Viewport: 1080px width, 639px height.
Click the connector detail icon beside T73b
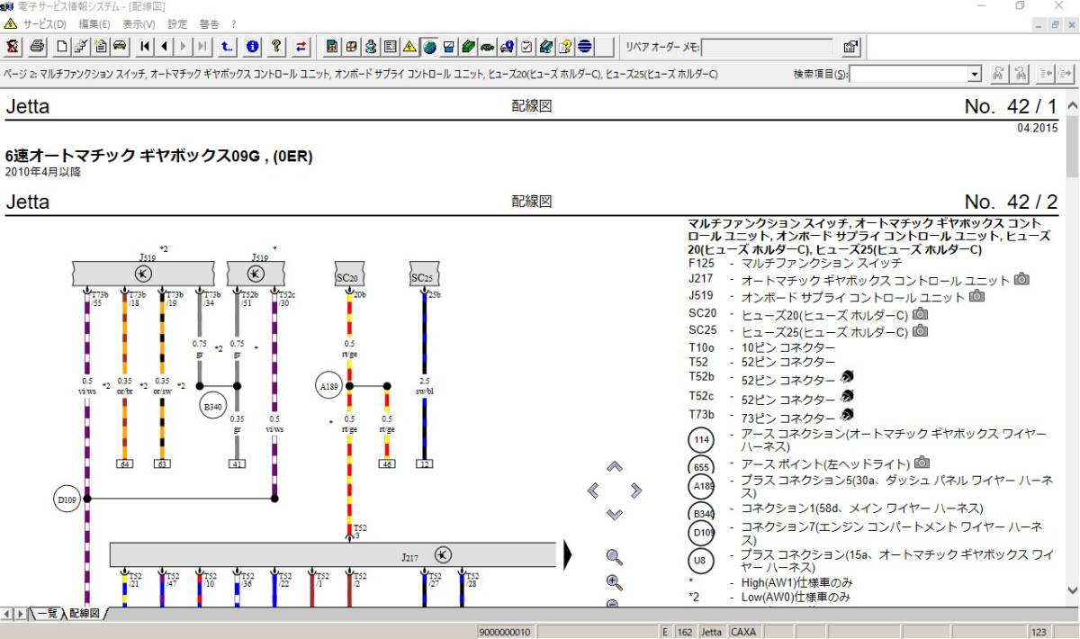click(x=846, y=415)
